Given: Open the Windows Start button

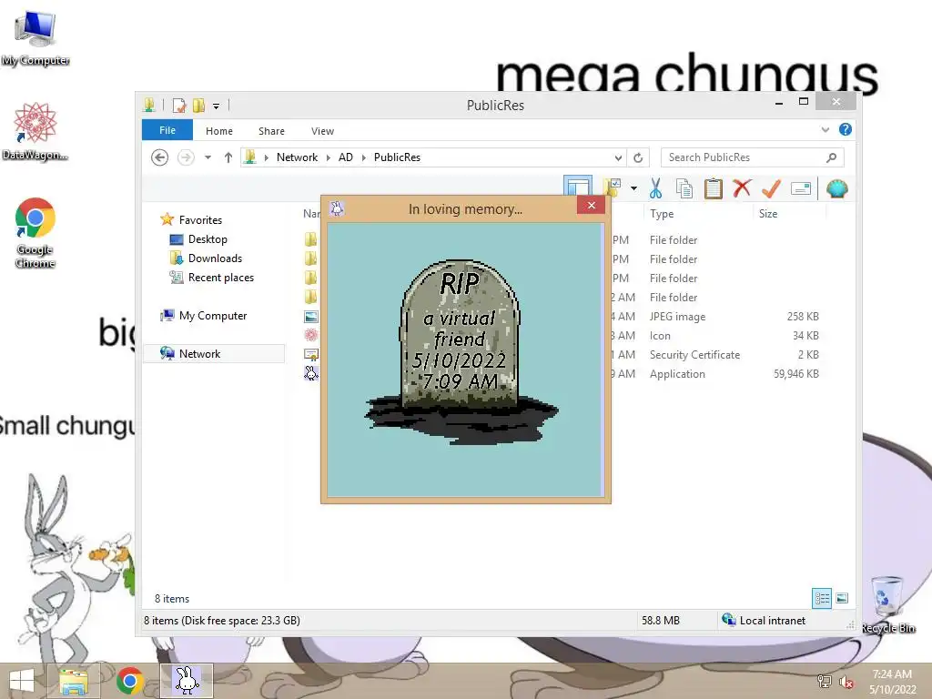Looking at the screenshot, I should coord(22,681).
